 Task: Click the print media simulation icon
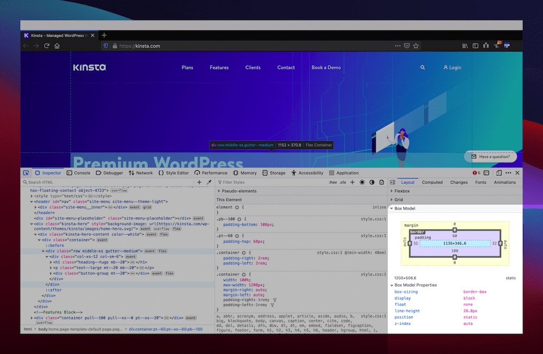tap(381, 182)
